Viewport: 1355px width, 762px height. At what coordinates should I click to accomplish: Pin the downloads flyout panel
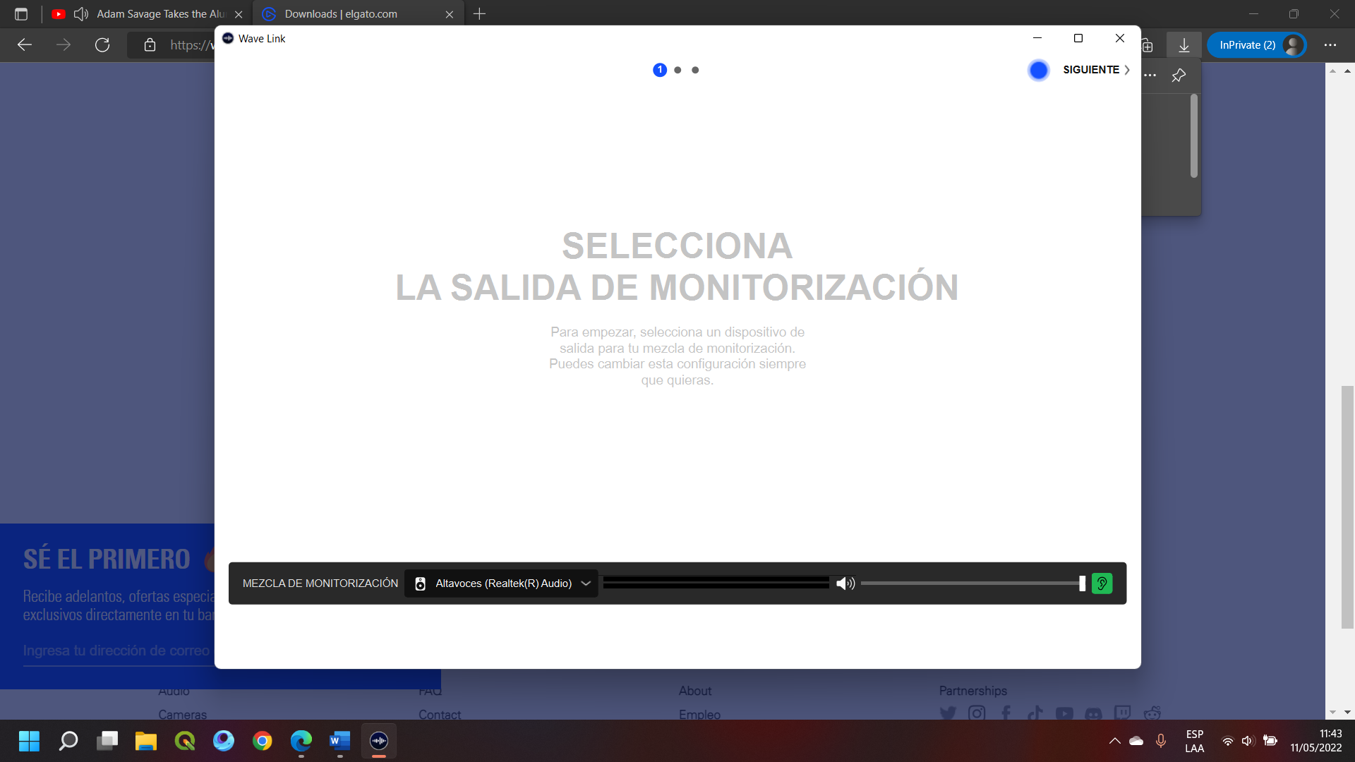click(x=1179, y=75)
